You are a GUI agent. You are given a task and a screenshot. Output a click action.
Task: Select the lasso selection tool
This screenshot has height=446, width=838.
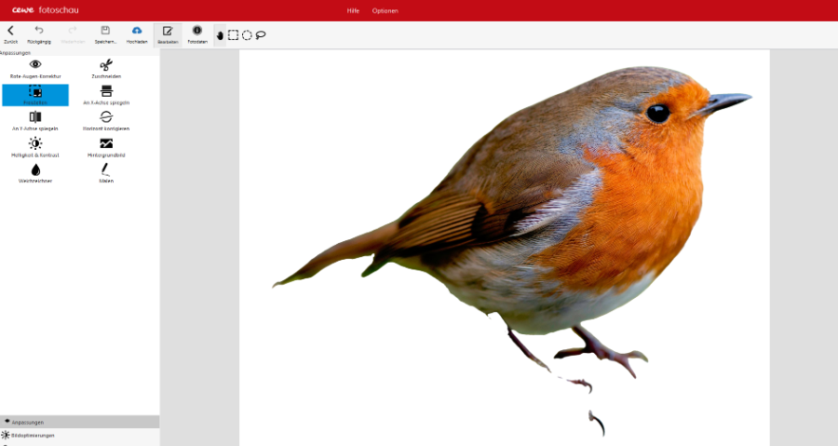(261, 35)
